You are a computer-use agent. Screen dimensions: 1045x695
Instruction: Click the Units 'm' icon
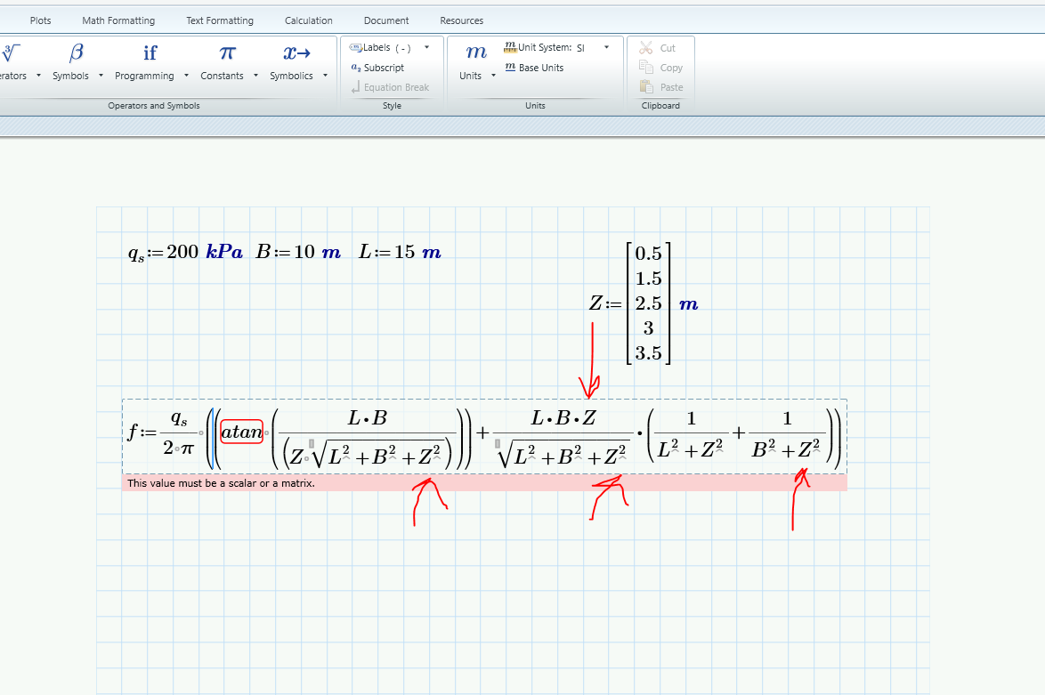pyautogui.click(x=476, y=53)
